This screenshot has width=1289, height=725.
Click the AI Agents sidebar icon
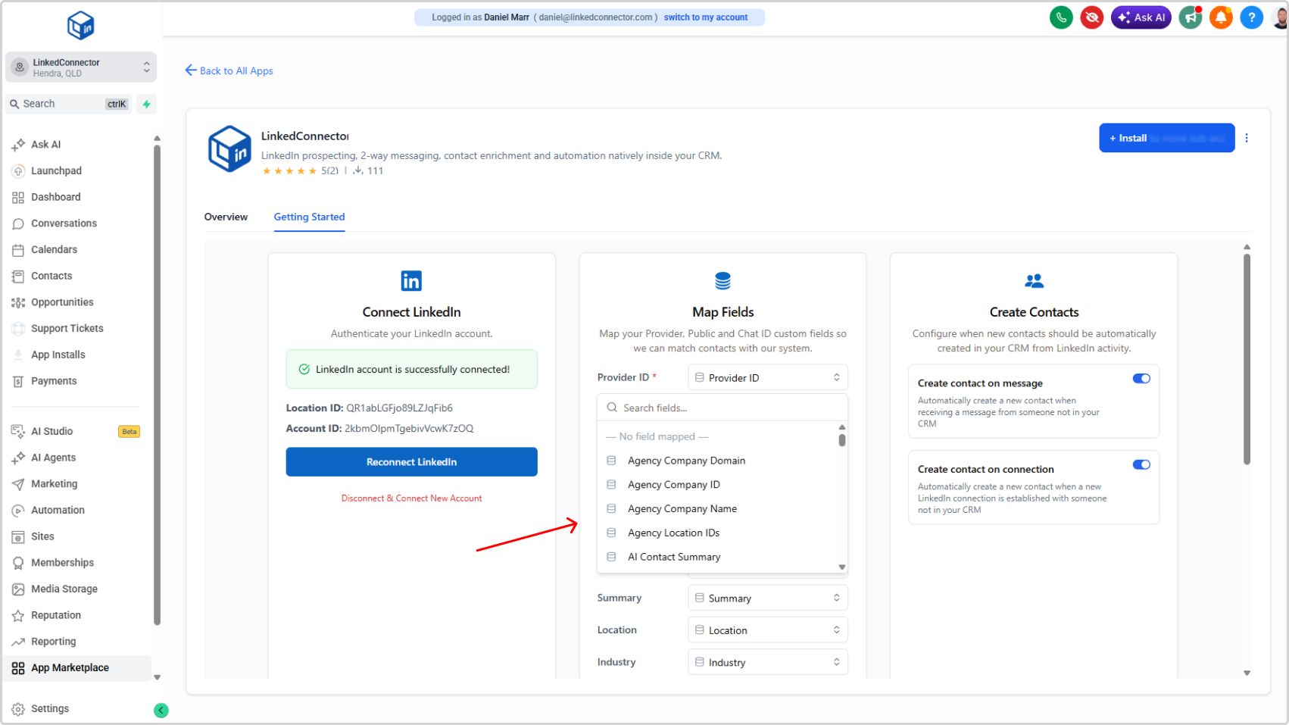click(x=18, y=458)
